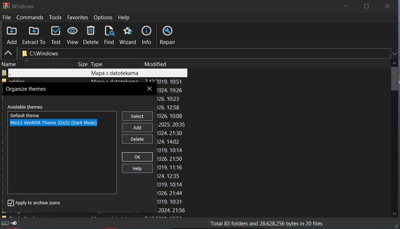Click the Delete theme button
400x229 pixels.
pyautogui.click(x=137, y=139)
